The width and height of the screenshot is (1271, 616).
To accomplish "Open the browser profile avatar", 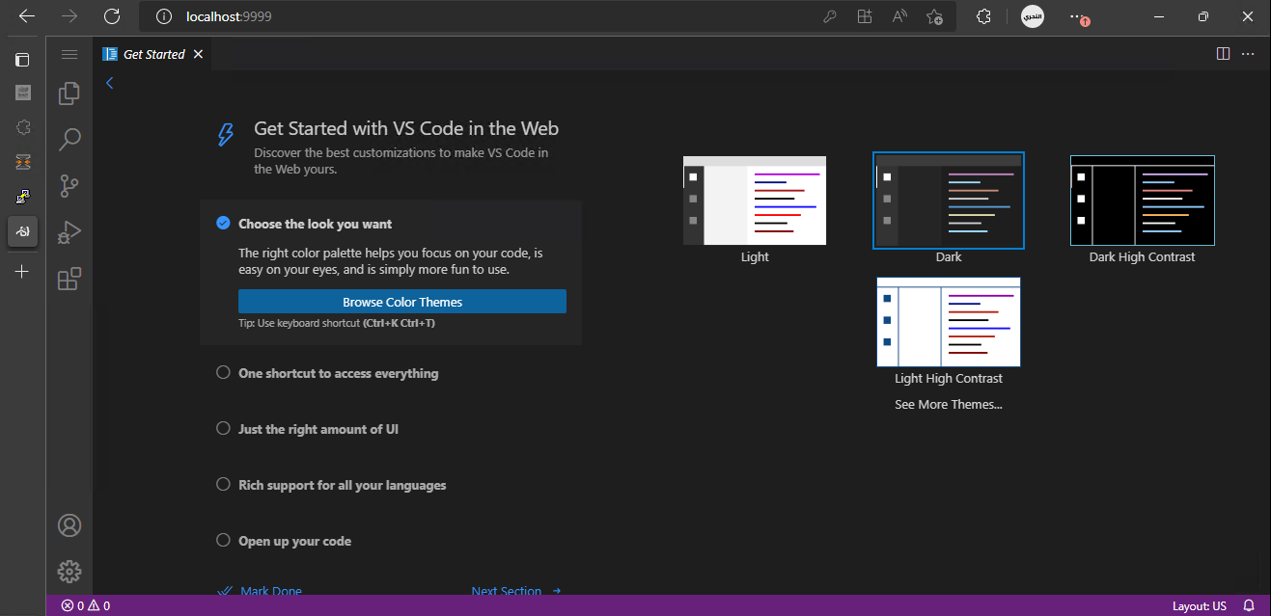I will coord(1033,16).
